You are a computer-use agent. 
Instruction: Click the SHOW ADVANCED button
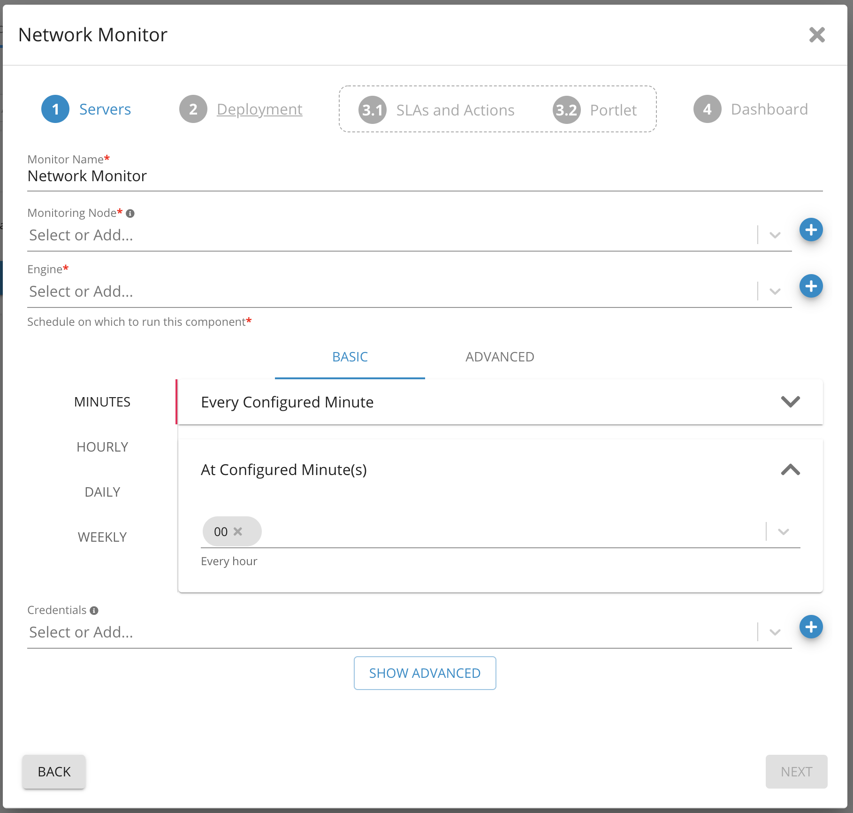(425, 673)
